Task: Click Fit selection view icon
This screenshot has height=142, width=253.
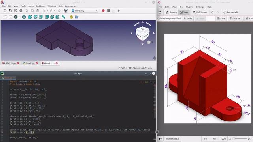Action: tap(11, 17)
